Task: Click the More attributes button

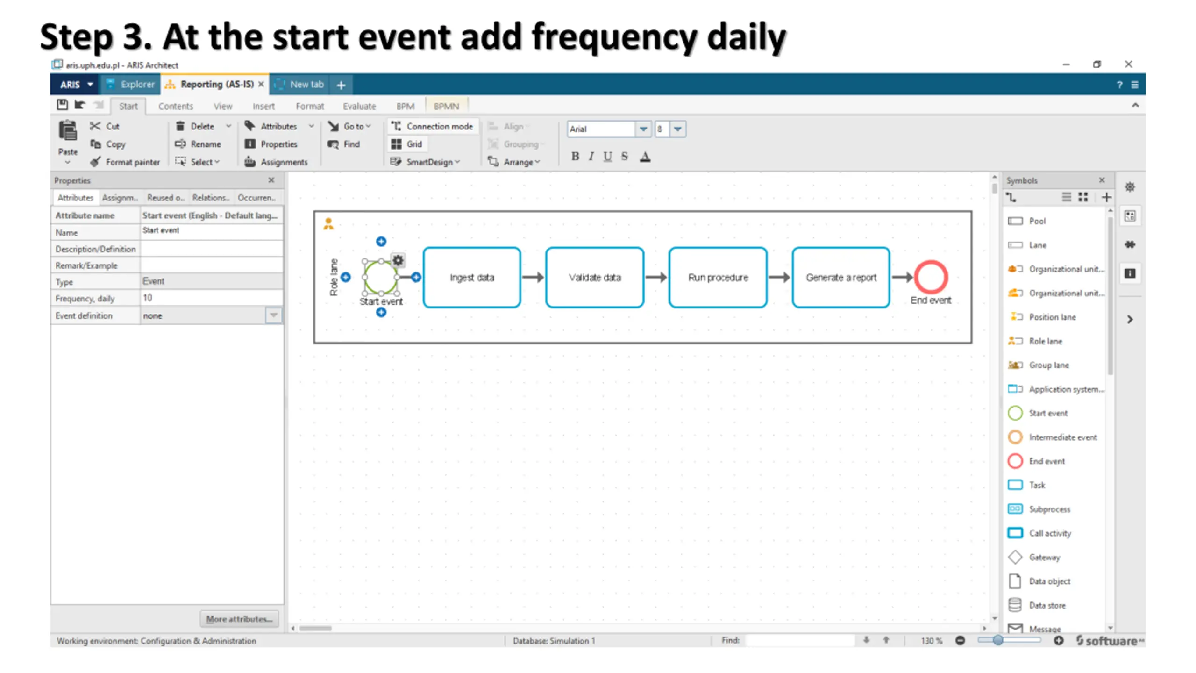Action: [x=239, y=619]
